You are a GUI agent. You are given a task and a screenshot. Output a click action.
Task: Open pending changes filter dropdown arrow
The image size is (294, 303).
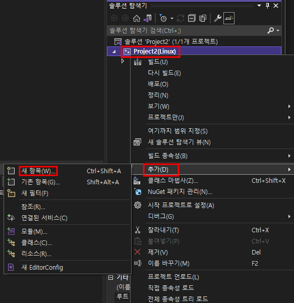point(171,19)
